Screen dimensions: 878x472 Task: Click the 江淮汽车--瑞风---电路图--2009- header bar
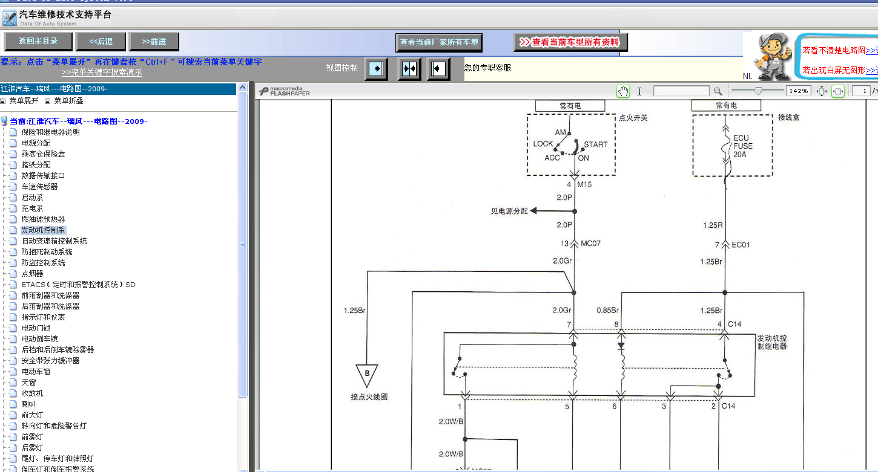118,89
